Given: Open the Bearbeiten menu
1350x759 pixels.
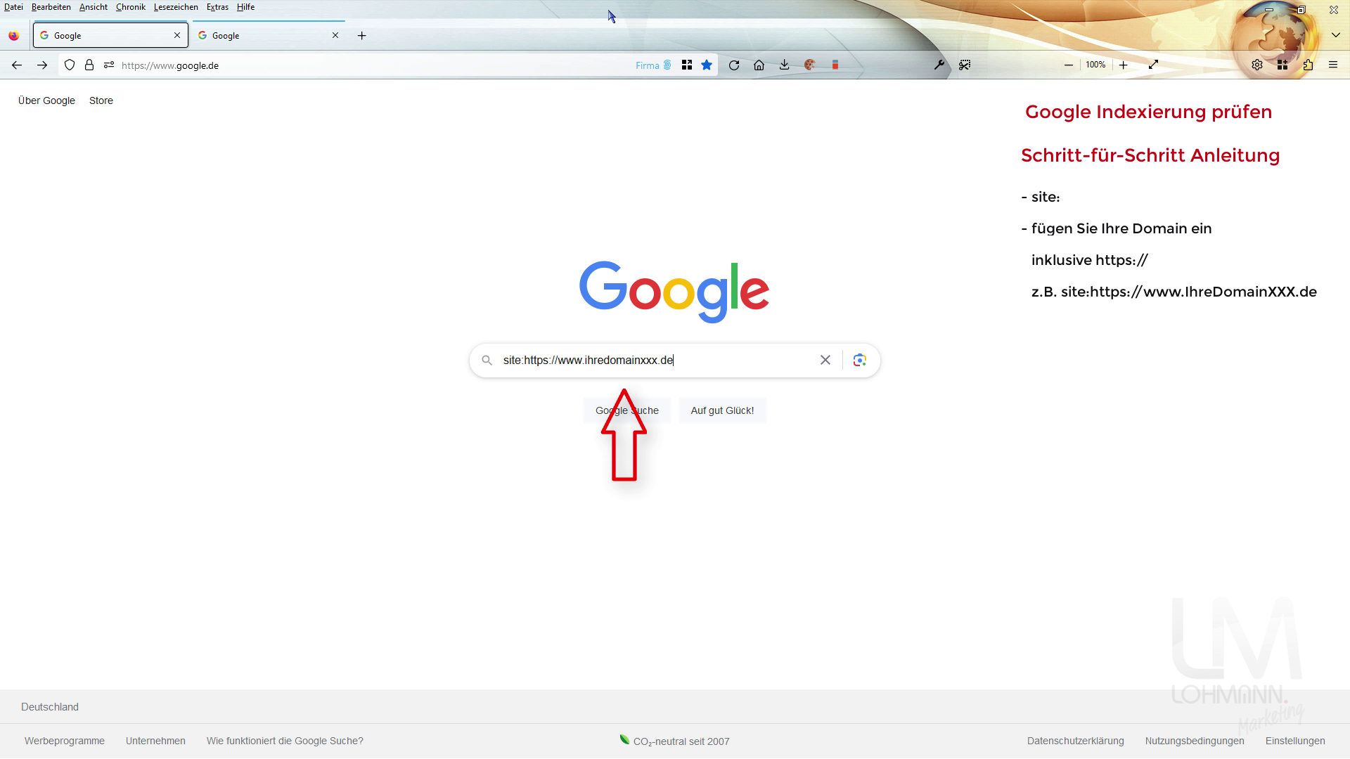Looking at the screenshot, I should click(51, 7).
